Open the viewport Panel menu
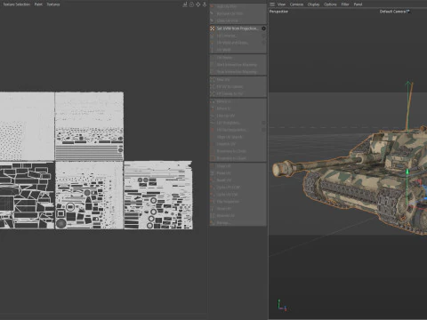Screen dimensions: 427x320 coord(358,4)
